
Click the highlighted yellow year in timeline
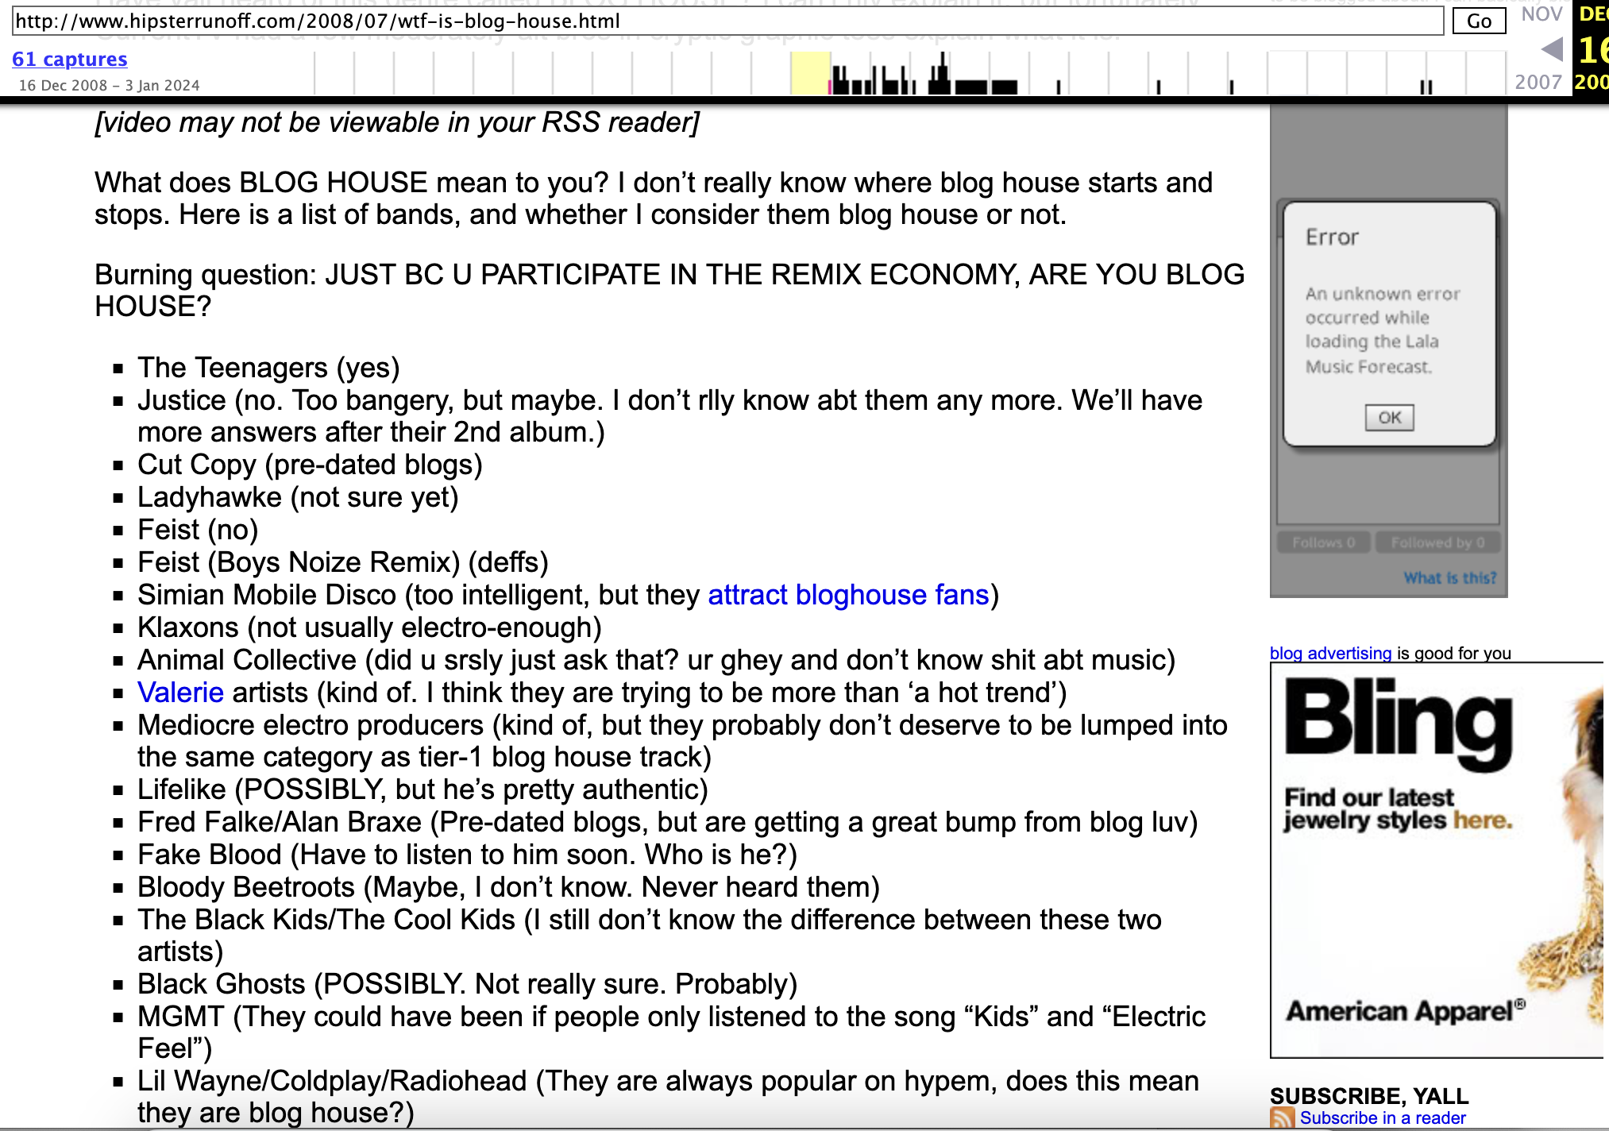pos(809,73)
